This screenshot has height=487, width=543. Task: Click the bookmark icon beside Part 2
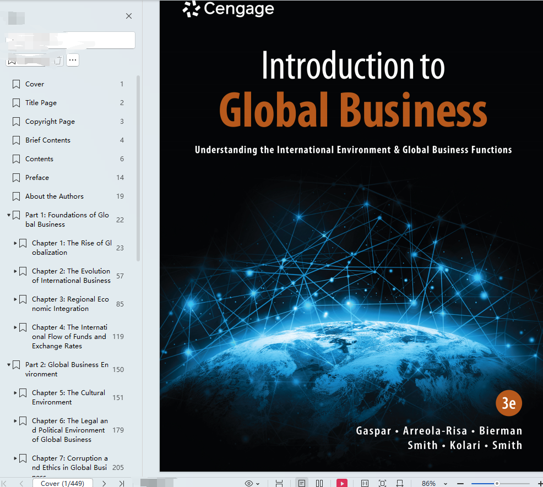tap(16, 365)
